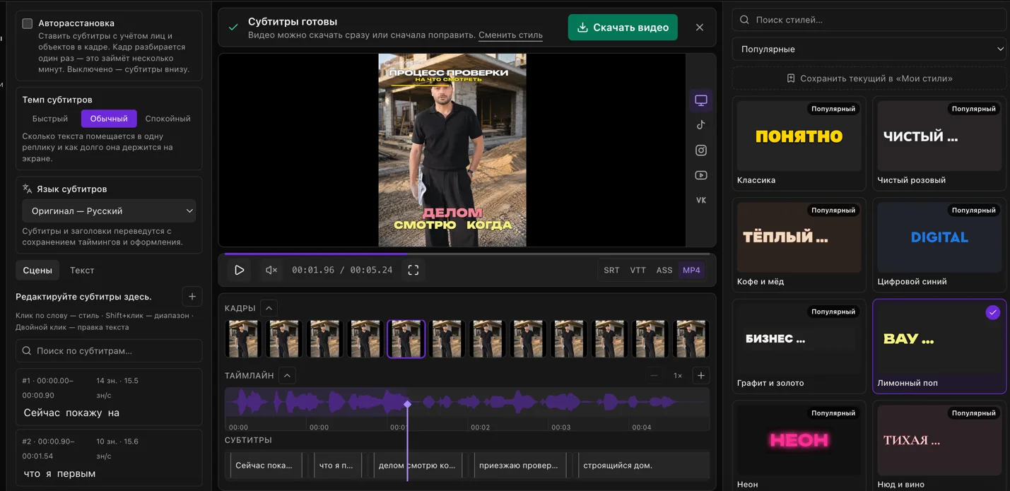This screenshot has width=1010, height=491.
Task: Save current style to «Мои стили»
Action: click(869, 78)
